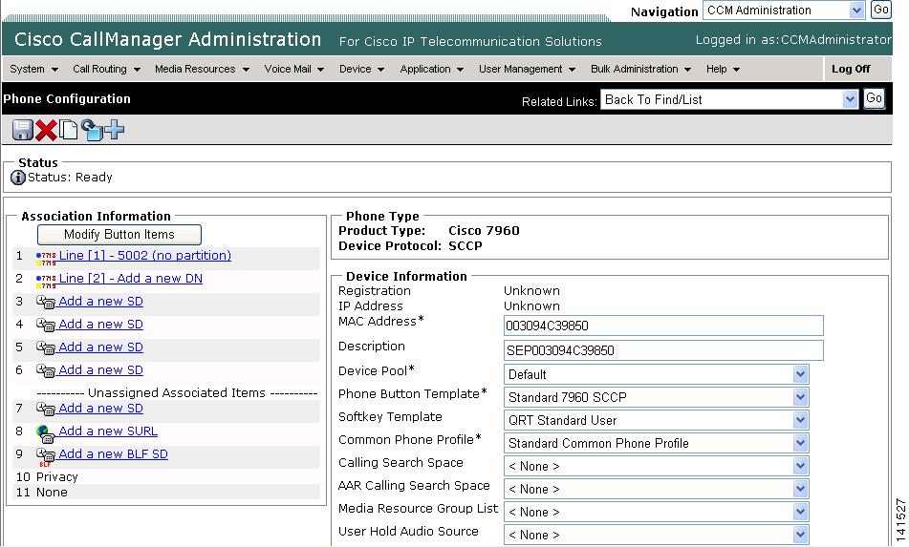
Task: Click the globe service URL icon in row 8
Action: point(46,433)
